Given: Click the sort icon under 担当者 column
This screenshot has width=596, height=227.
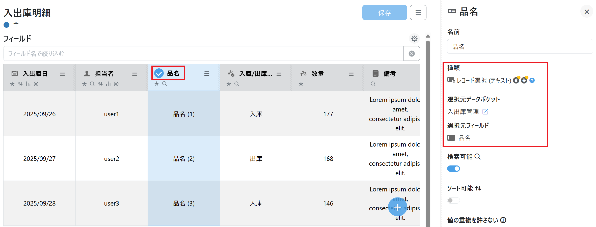Looking at the screenshot, I should 100,84.
